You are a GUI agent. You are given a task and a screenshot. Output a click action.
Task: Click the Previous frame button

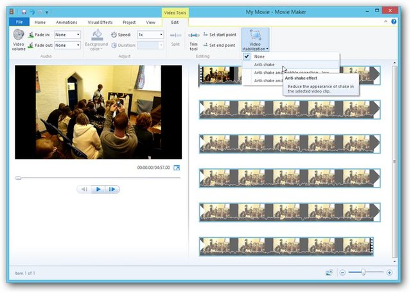[84, 189]
